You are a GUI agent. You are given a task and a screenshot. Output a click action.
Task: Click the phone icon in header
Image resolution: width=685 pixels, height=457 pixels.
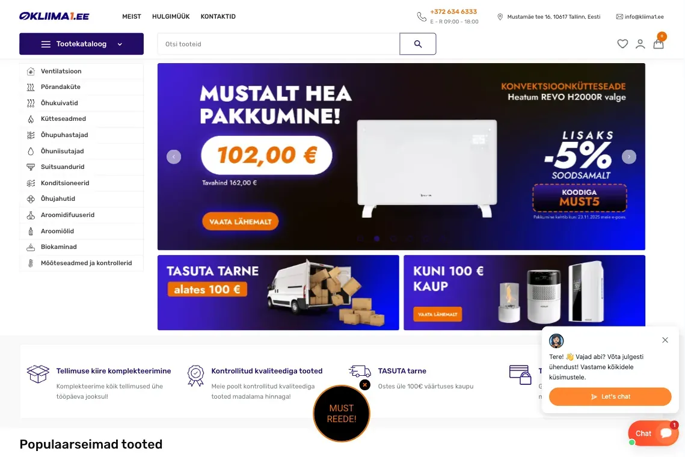tap(421, 17)
